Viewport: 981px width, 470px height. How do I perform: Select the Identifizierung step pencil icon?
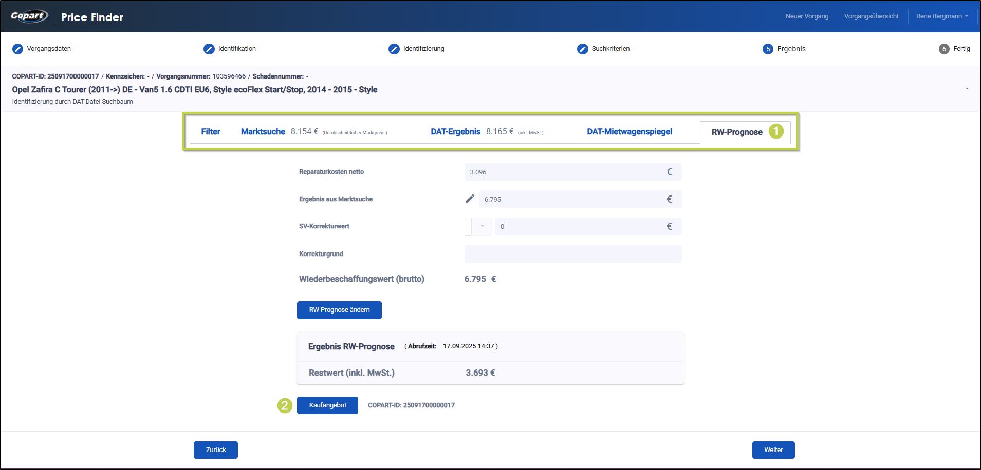(394, 49)
